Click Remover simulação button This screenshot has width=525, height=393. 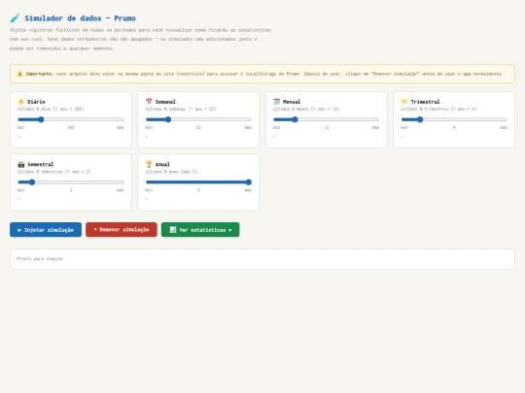click(122, 230)
